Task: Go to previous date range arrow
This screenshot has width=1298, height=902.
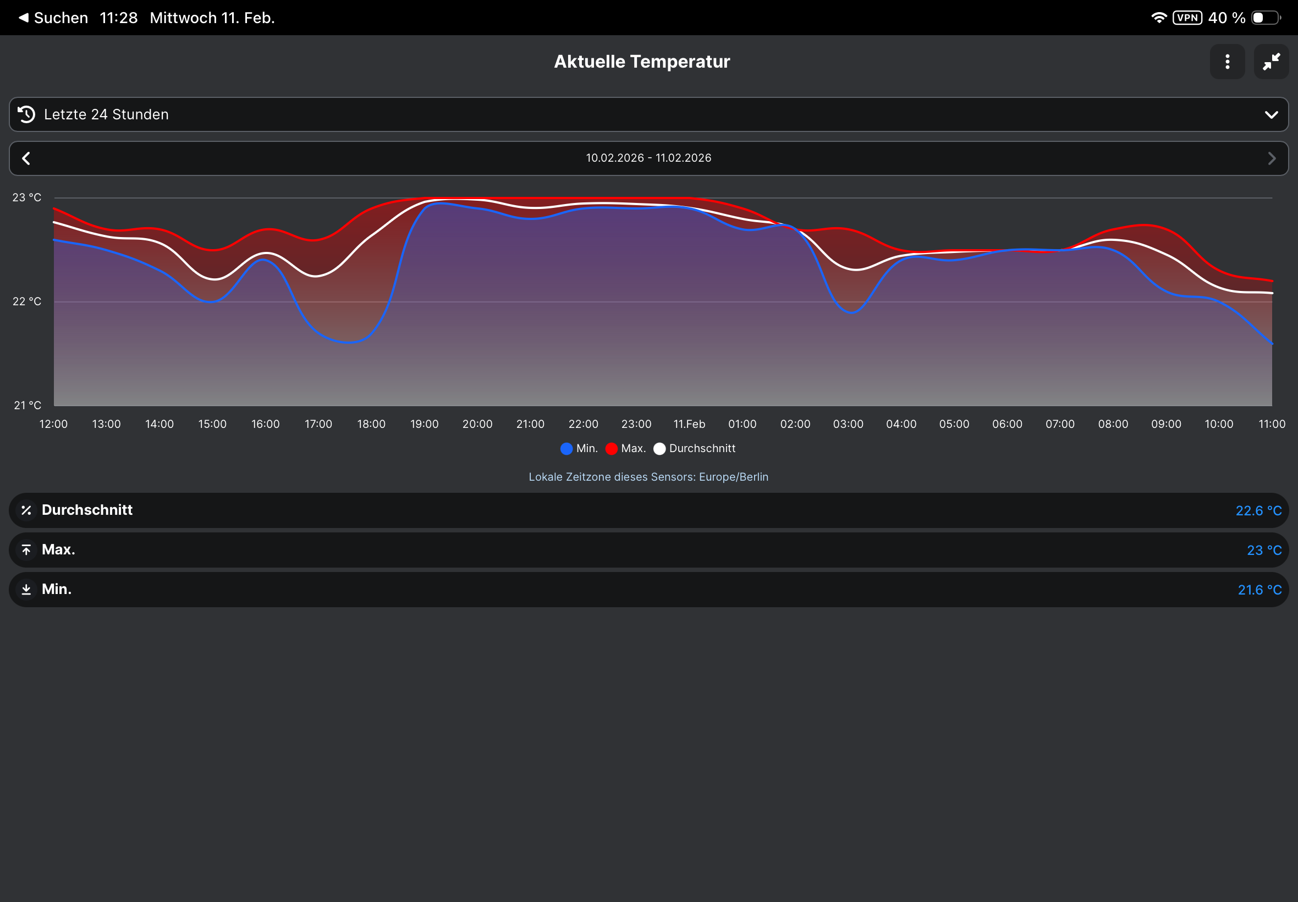Action: tap(26, 158)
